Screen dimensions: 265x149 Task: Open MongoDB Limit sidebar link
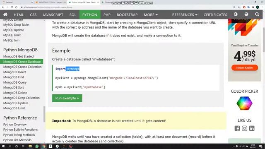tap(14, 108)
